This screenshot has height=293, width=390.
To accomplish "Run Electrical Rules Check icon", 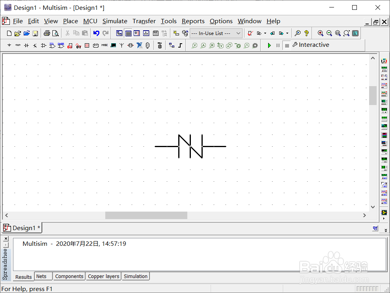I will (x=250, y=33).
